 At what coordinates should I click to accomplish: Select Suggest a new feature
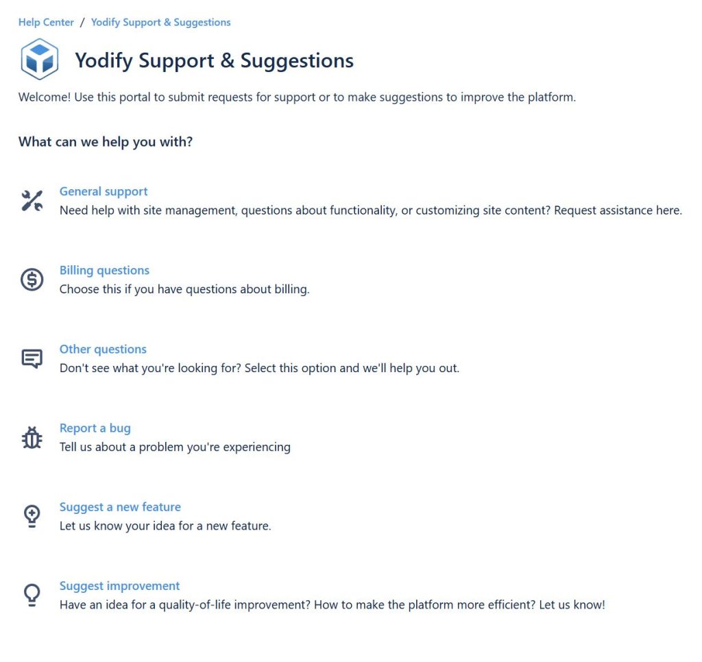[120, 506]
